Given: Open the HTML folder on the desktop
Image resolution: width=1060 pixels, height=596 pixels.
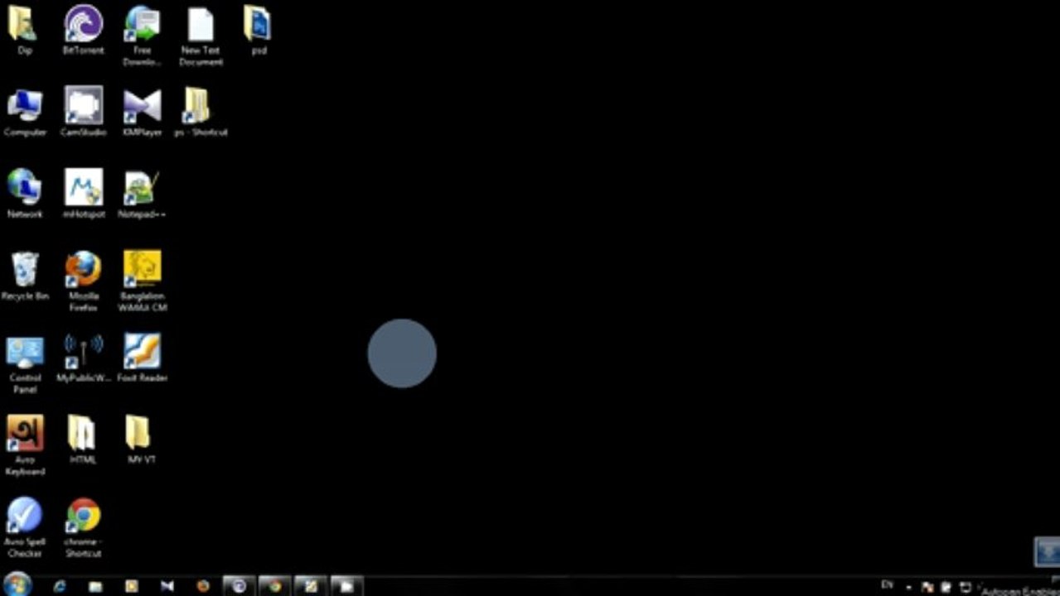Looking at the screenshot, I should (x=83, y=440).
